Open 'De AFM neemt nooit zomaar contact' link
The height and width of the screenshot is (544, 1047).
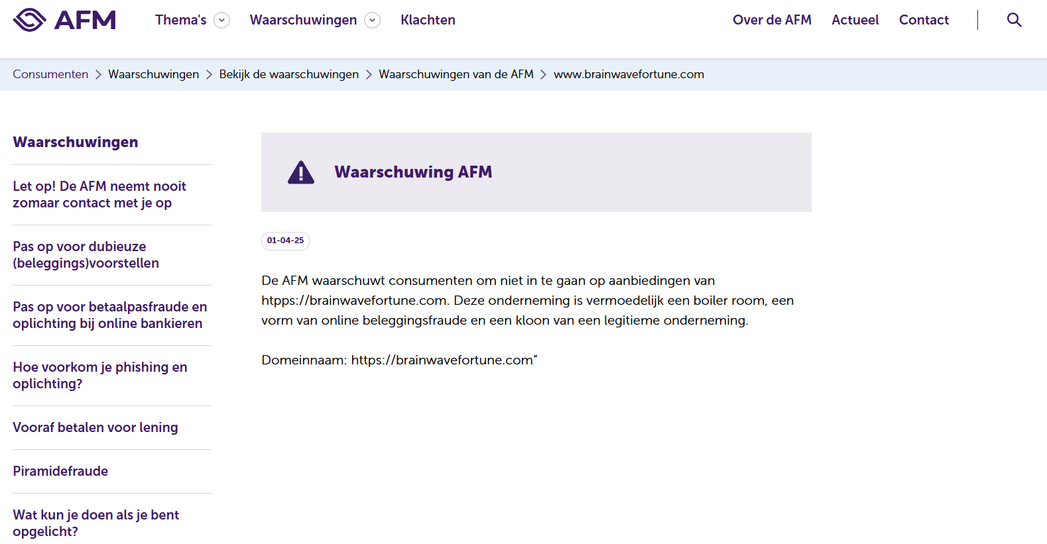99,195
